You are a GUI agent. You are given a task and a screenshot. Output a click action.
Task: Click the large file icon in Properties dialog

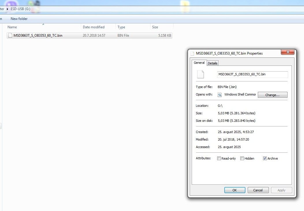pos(200,74)
